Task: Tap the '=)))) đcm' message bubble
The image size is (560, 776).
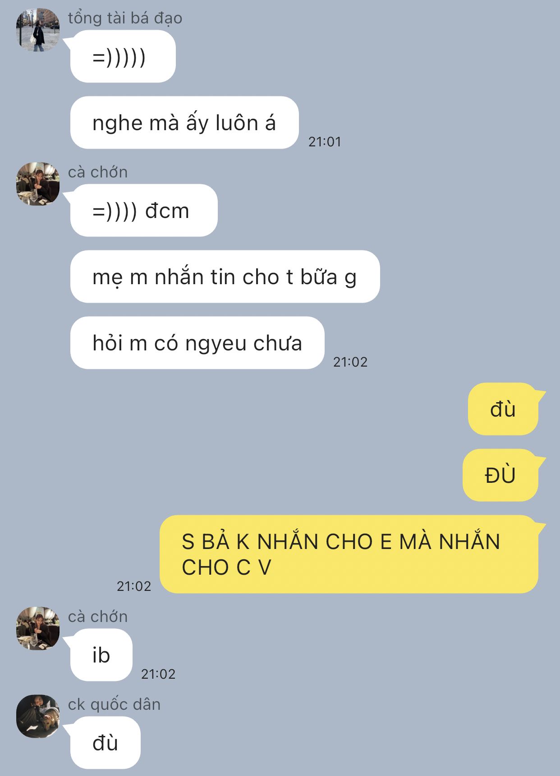Action: [x=144, y=210]
